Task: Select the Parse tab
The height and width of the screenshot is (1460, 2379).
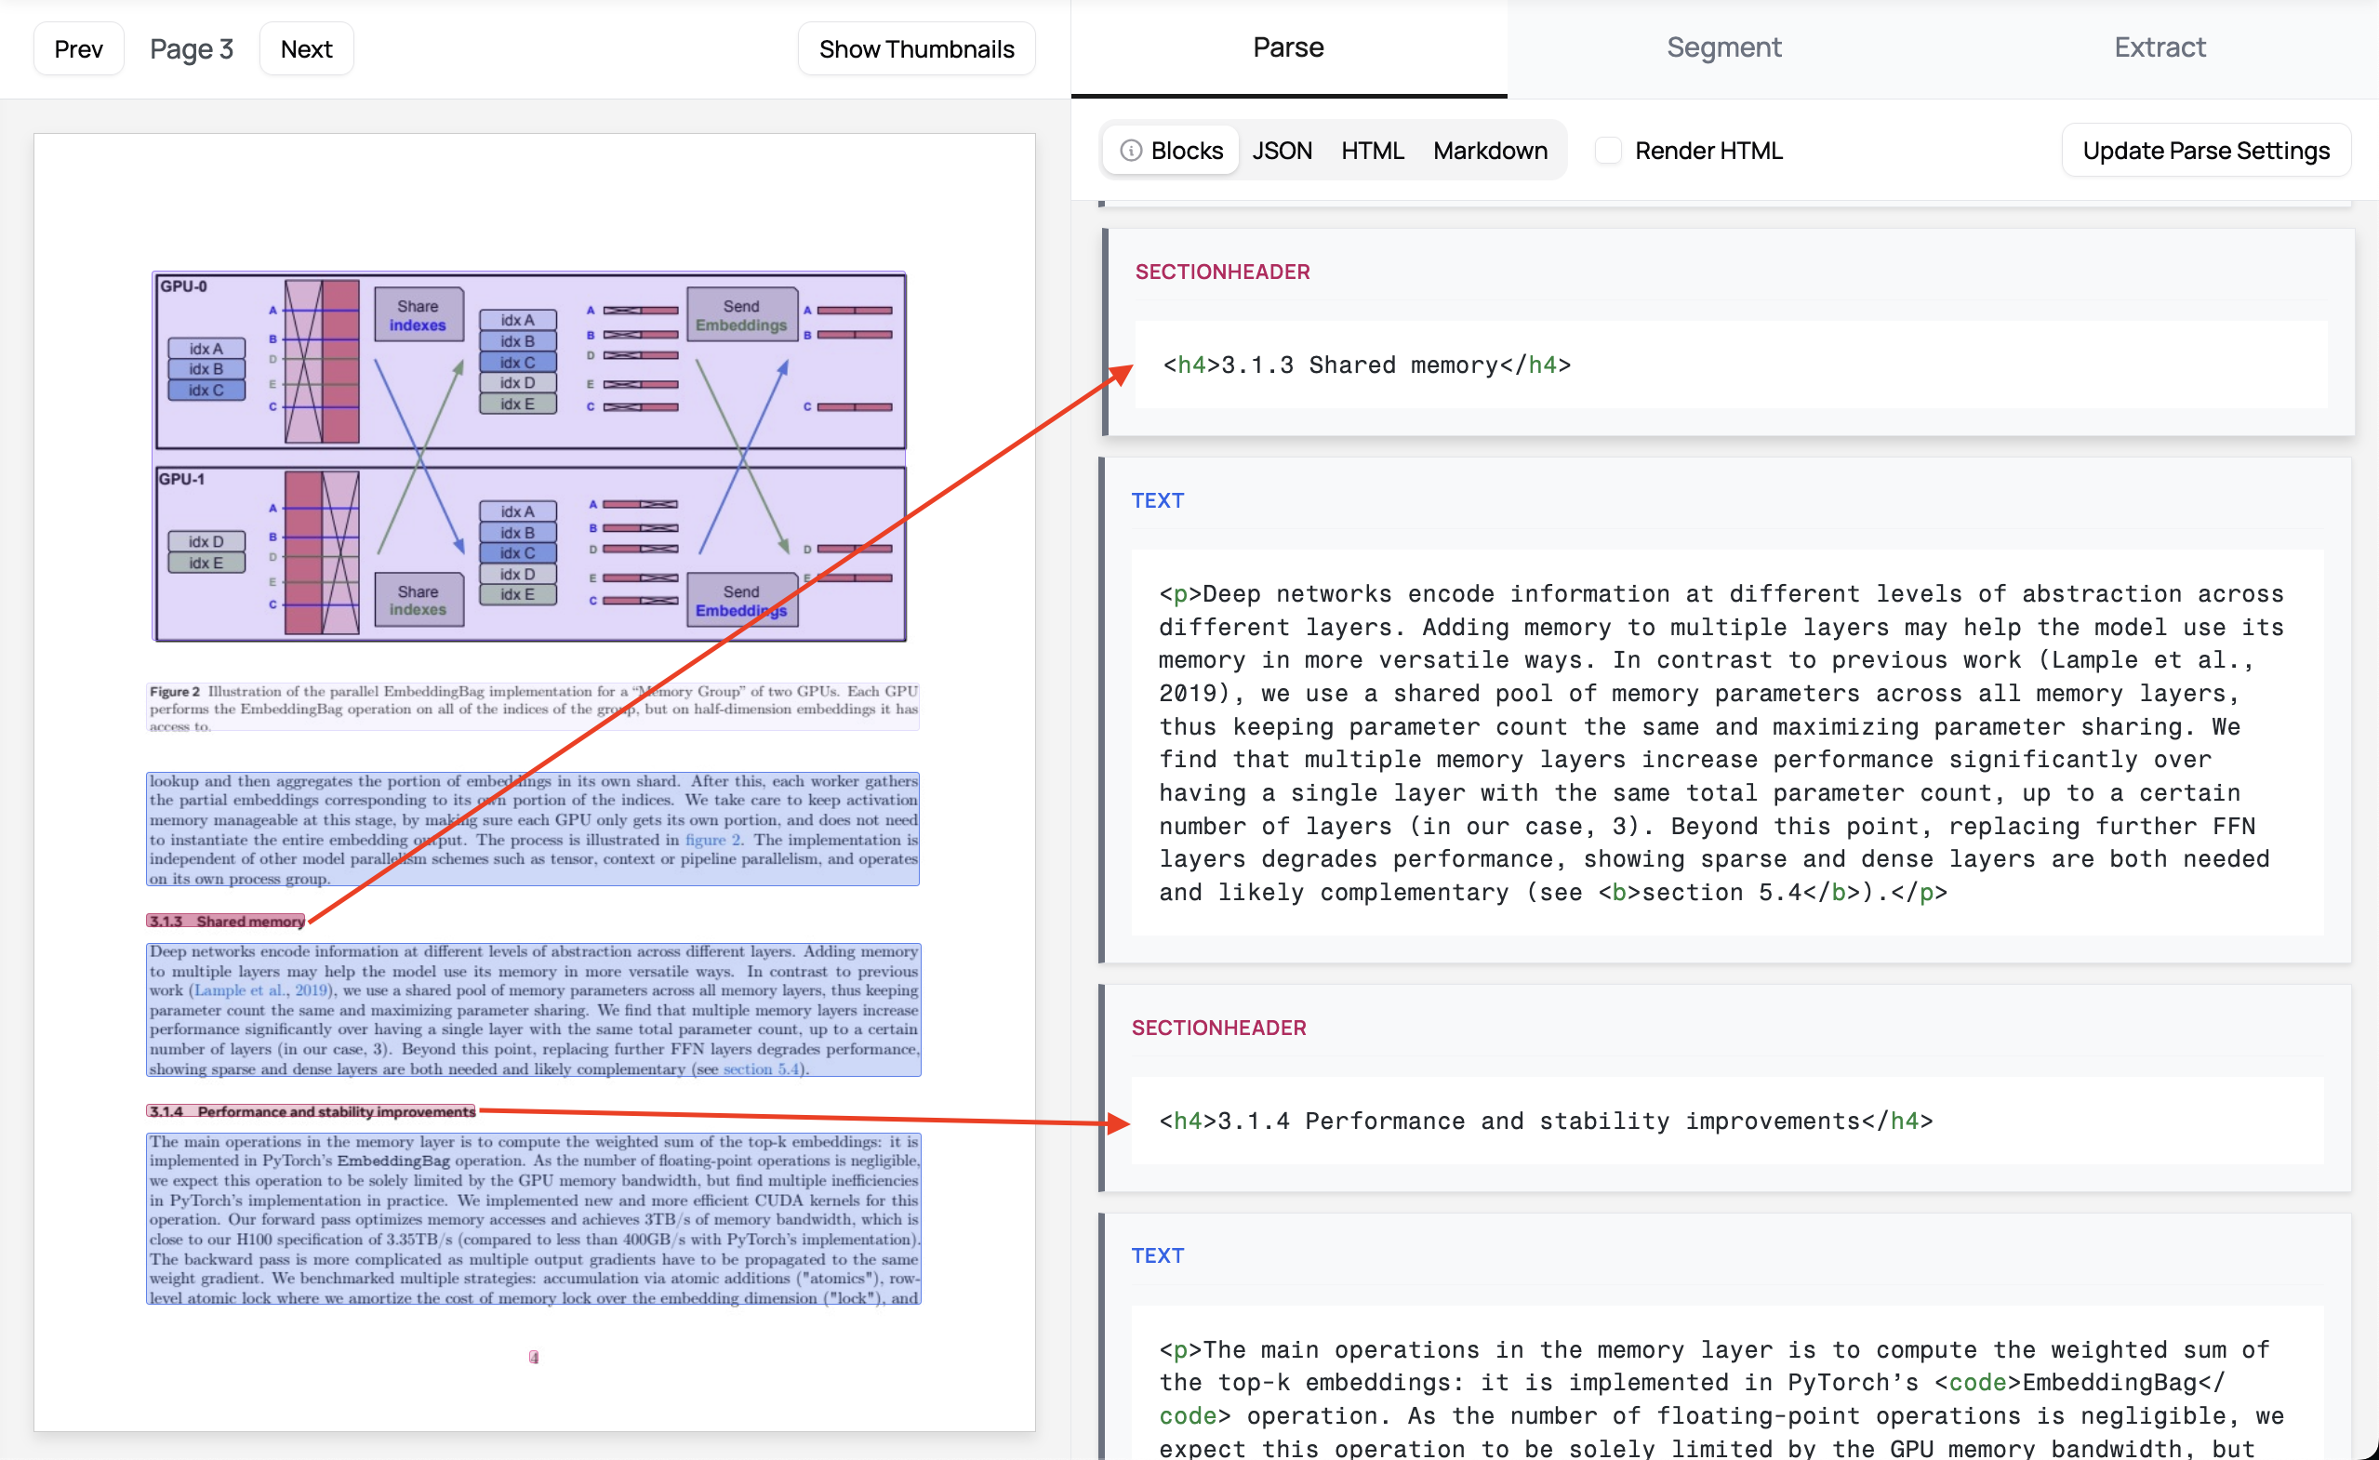Action: (1288, 47)
